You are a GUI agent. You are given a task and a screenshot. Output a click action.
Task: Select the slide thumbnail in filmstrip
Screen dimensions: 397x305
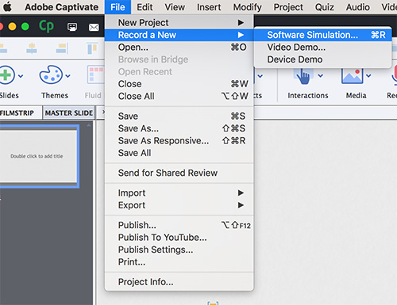(37, 156)
